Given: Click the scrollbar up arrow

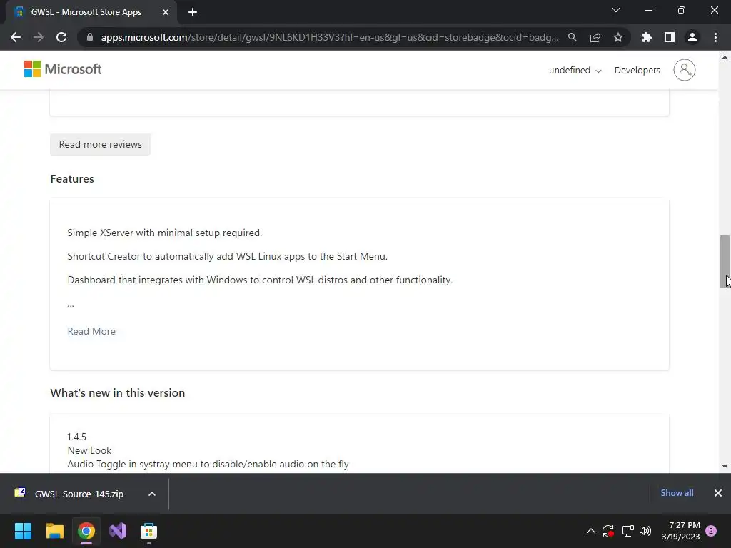Looking at the screenshot, I should pyautogui.click(x=725, y=57).
